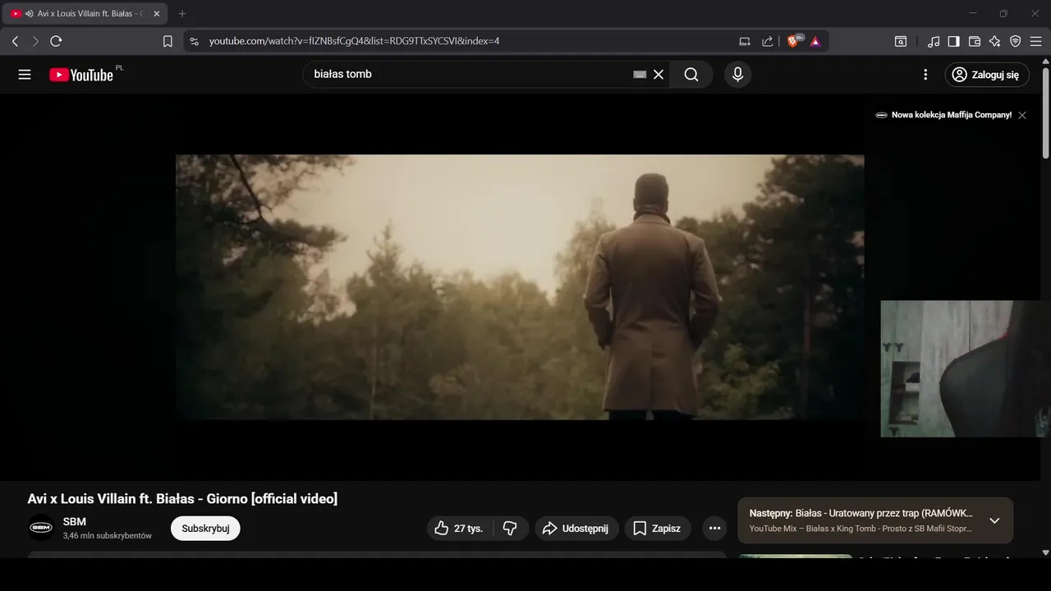Open the music playlist toolbar icon
This screenshot has width=1051, height=591.
click(934, 41)
